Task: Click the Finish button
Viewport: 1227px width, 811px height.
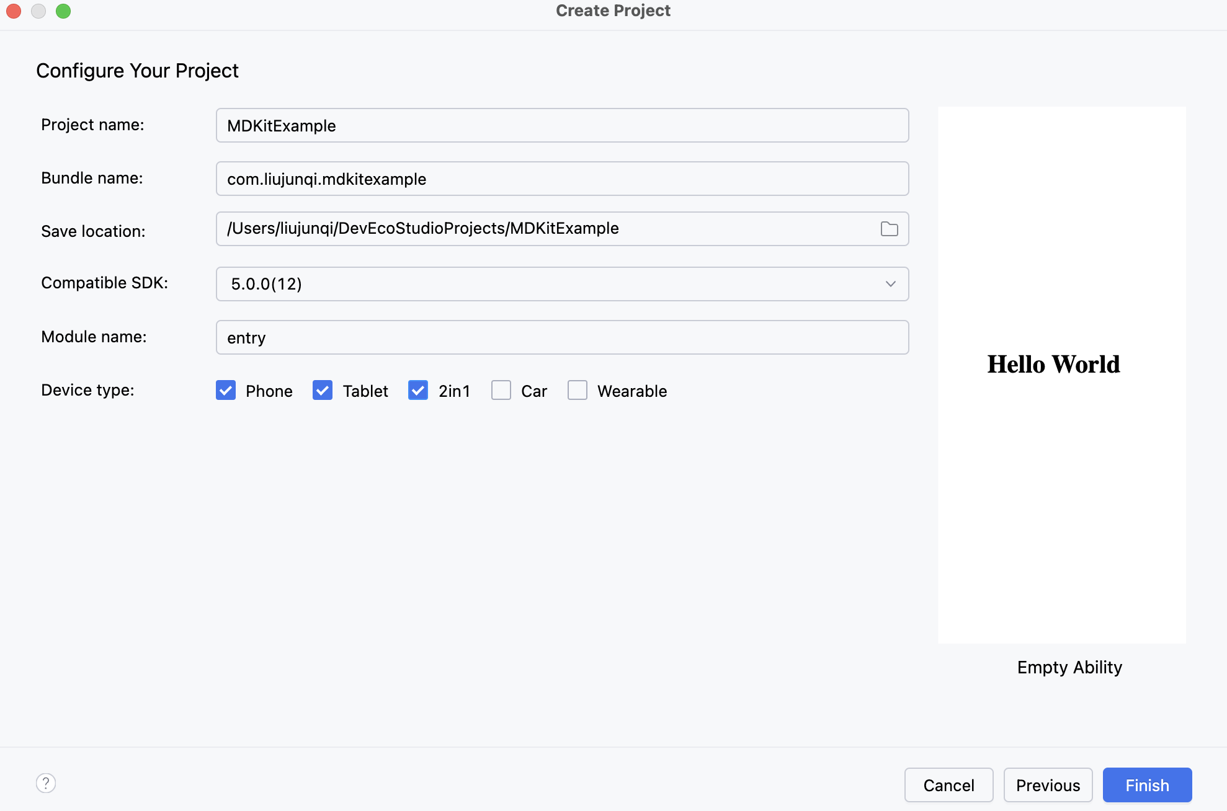Action: click(x=1147, y=785)
